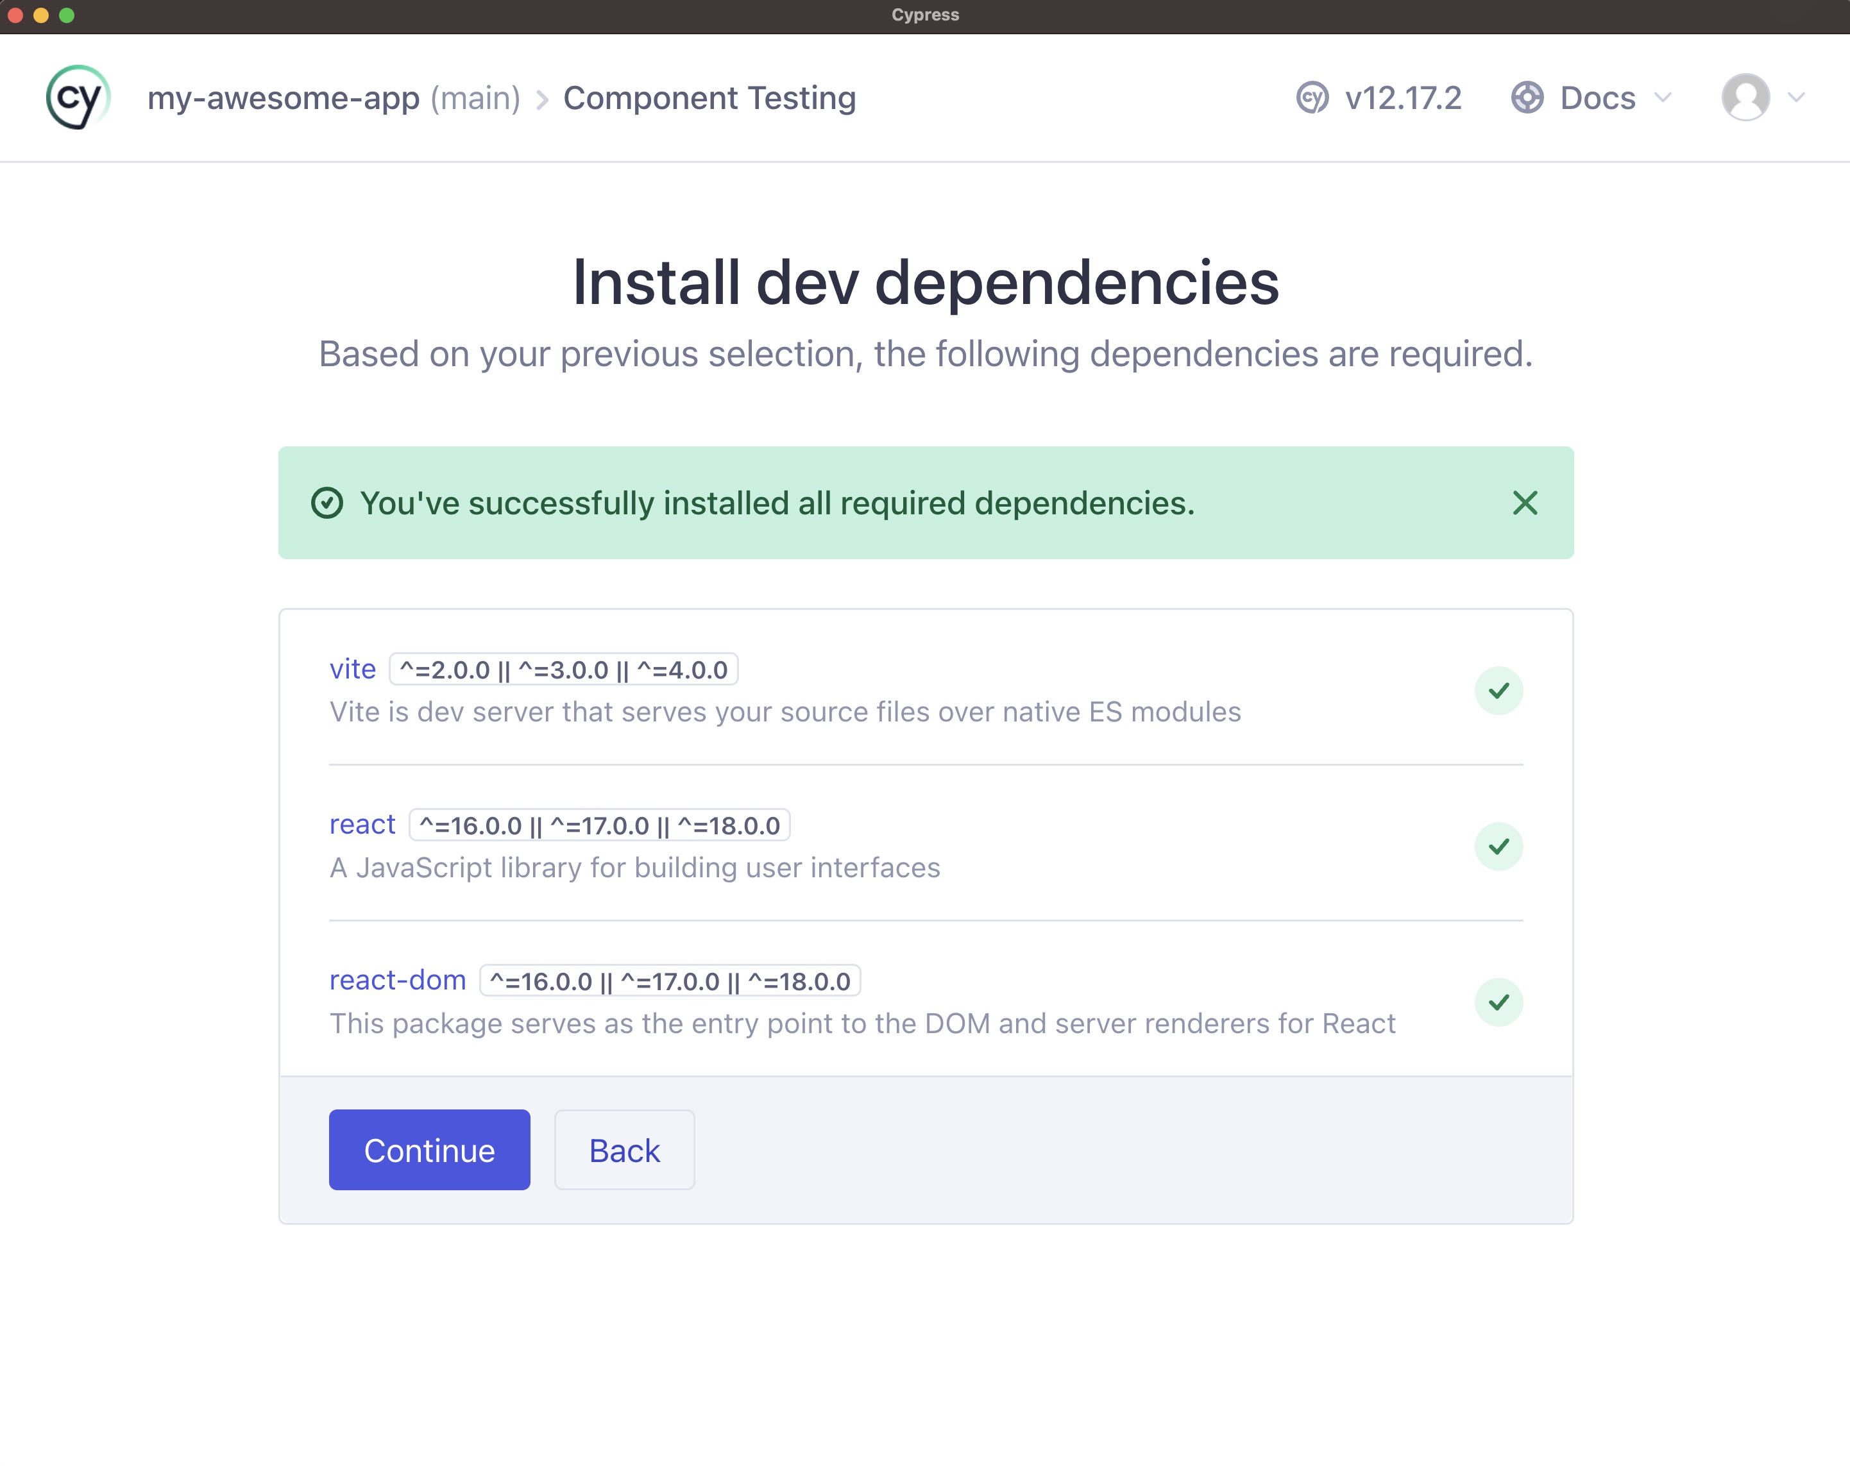
Task: Click the green check beside the react dependency
Action: pos(1499,846)
